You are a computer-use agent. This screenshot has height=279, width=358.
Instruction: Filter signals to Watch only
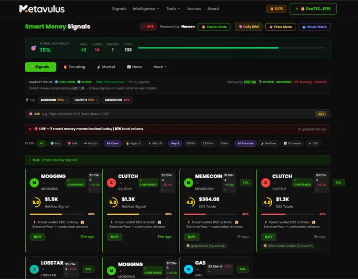coord(91,143)
